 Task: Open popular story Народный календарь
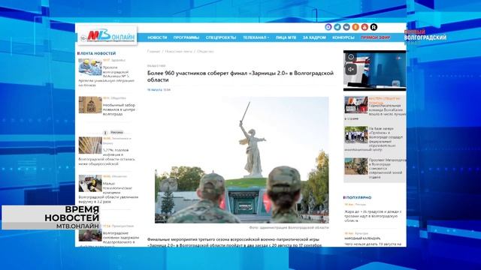coord(362,238)
